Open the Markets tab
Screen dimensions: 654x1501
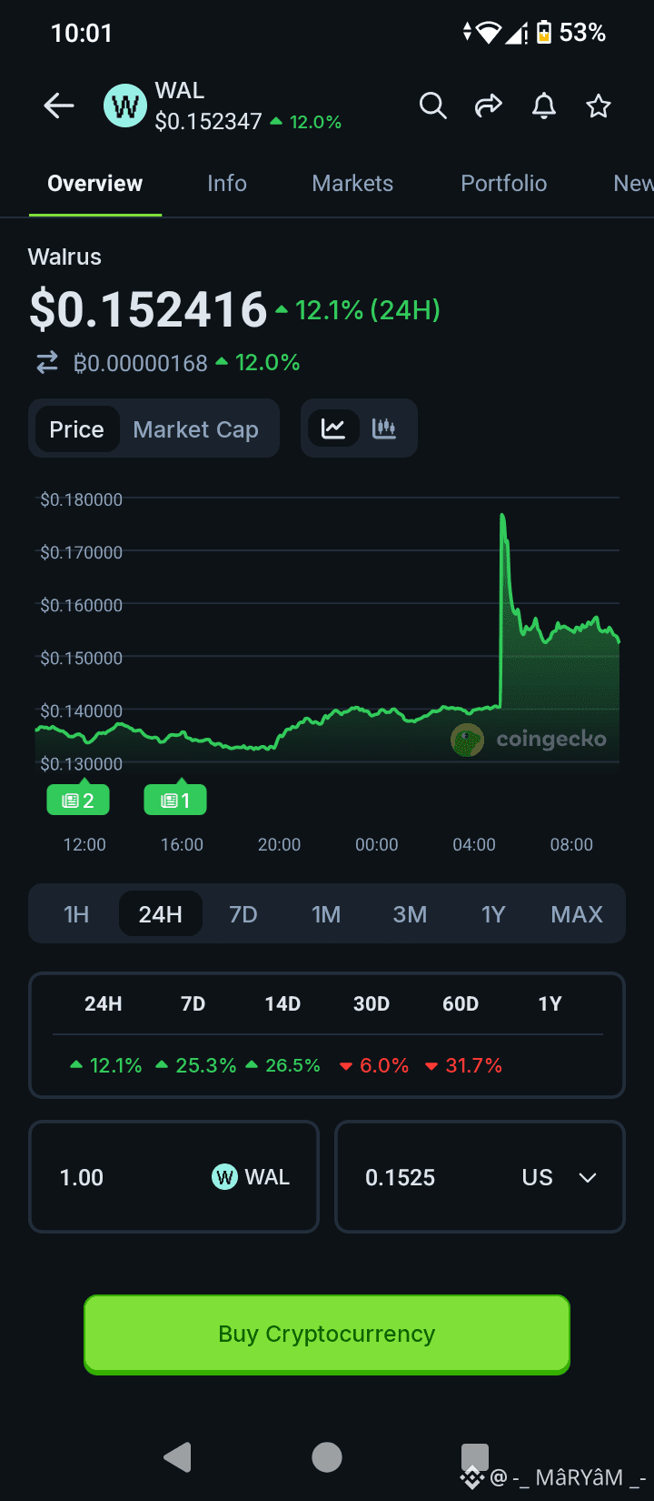pos(352,184)
